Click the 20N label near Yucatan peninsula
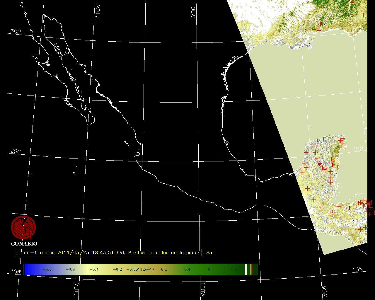The width and height of the screenshot is (375, 300). [357, 149]
